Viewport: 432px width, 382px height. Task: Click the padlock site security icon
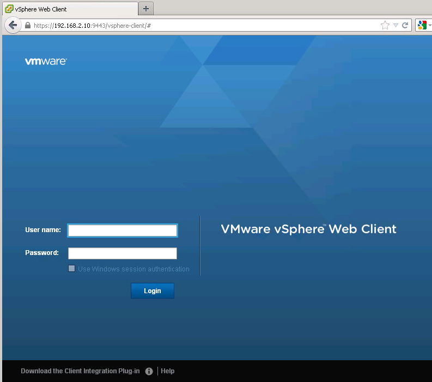pyautogui.click(x=28, y=26)
